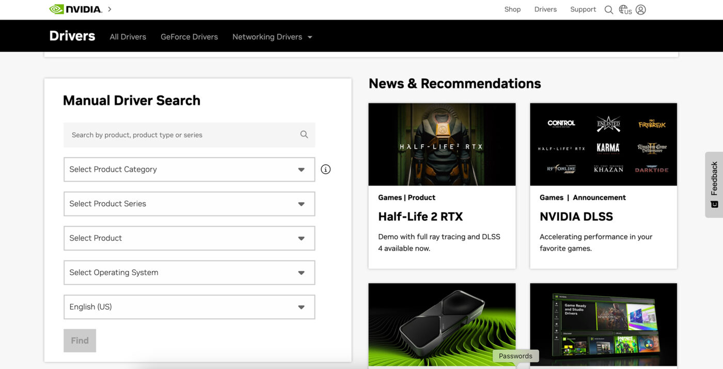The image size is (723, 369).
Task: Click the chevron next to NVIDIA logo
Action: (109, 9)
